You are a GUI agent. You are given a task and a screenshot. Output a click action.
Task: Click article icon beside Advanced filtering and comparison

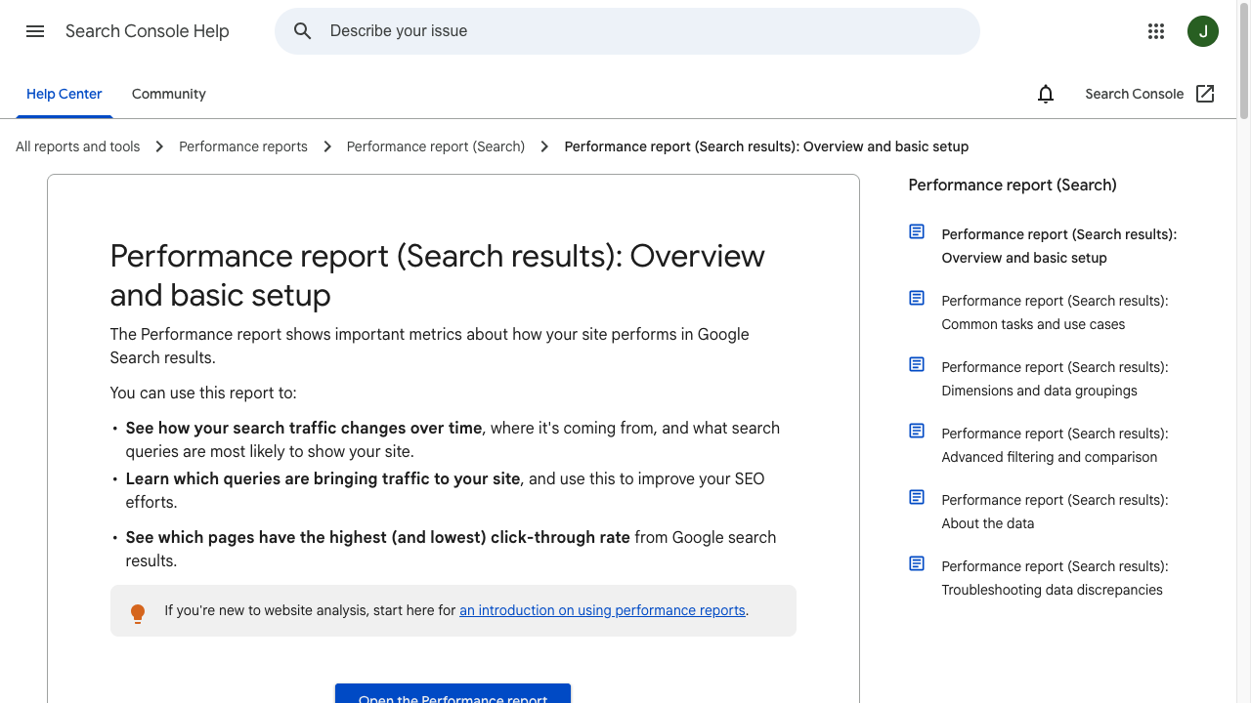917,431
